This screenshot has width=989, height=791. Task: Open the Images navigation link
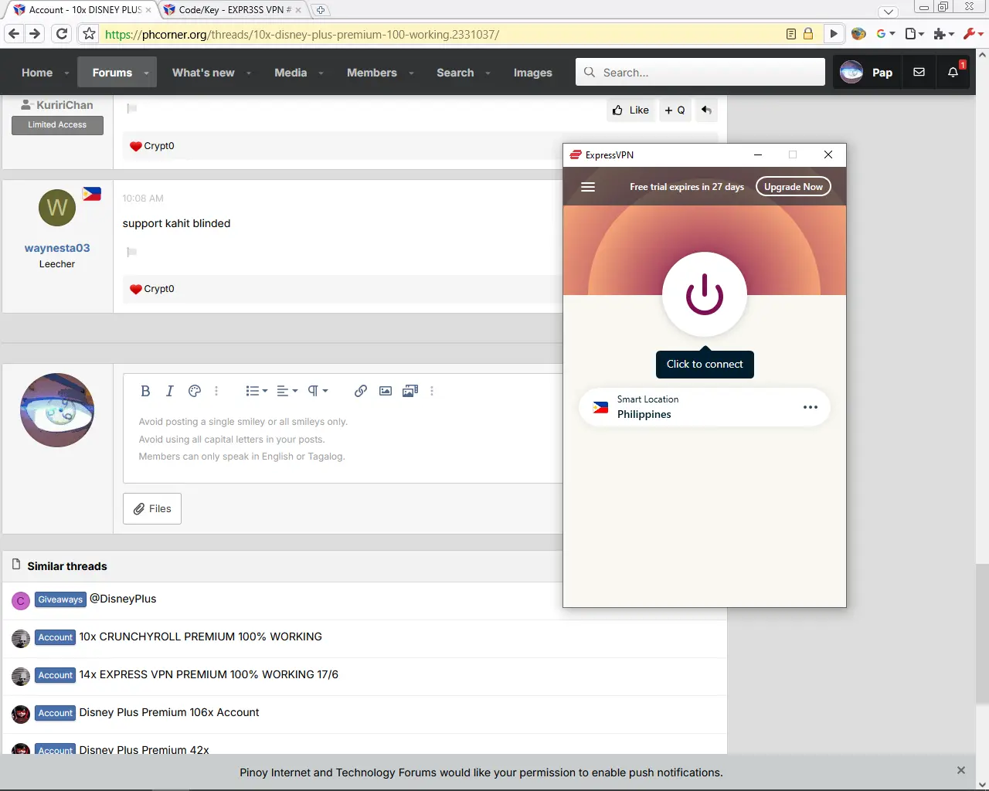coord(532,73)
